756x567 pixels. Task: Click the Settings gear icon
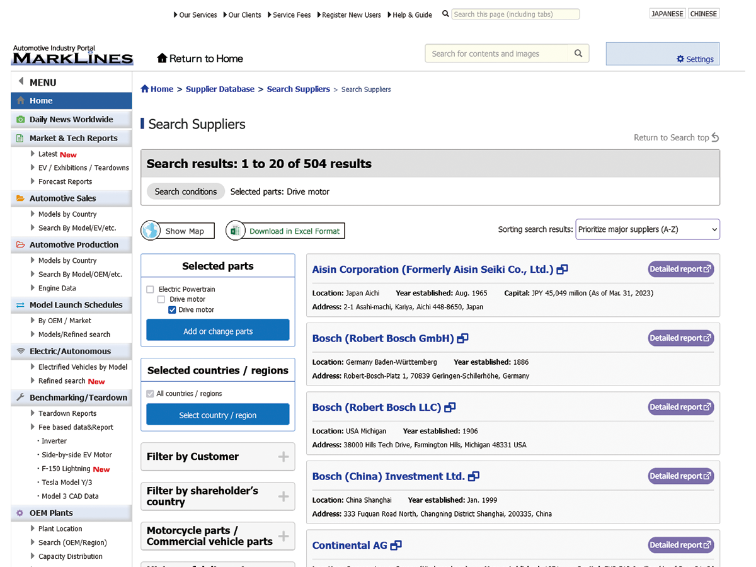point(680,59)
